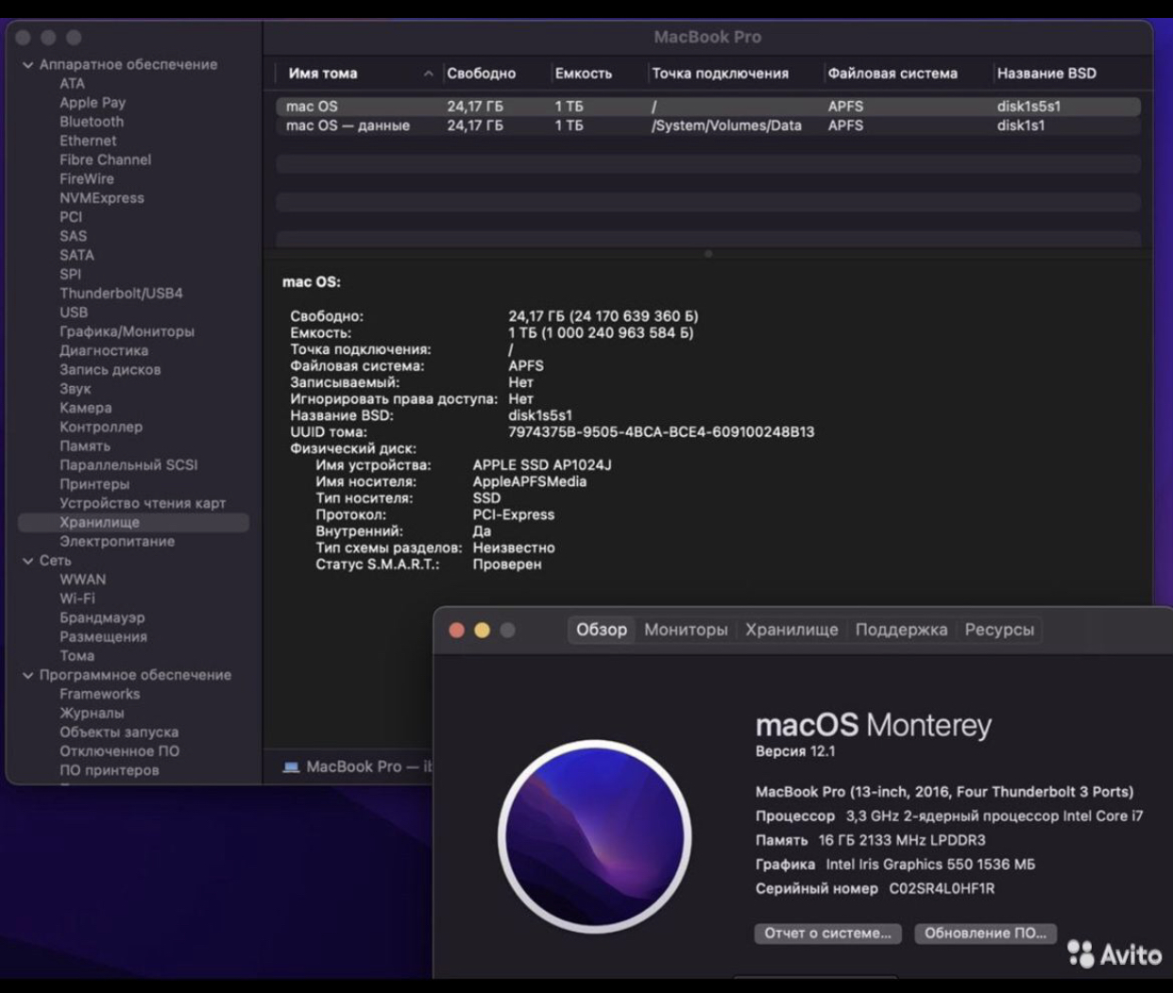
Task: Collapse the Аппаратное обеспечение section
Action: pyautogui.click(x=27, y=65)
